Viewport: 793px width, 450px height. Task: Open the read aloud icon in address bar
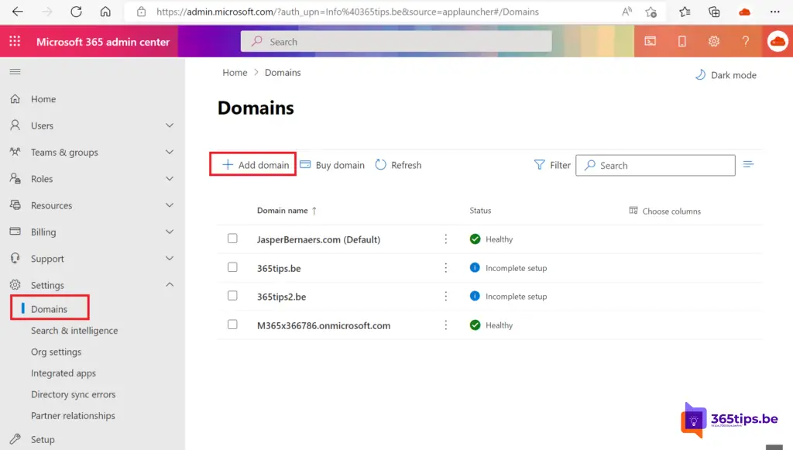click(627, 12)
